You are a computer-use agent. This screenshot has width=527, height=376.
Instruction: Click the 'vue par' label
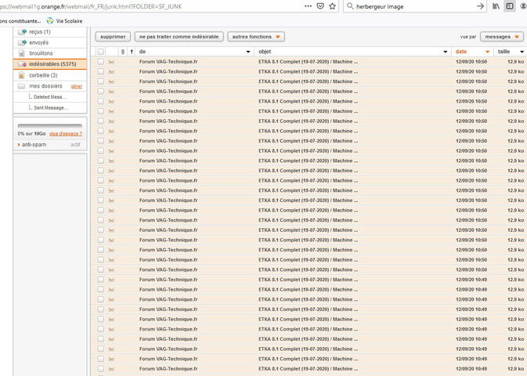[468, 37]
